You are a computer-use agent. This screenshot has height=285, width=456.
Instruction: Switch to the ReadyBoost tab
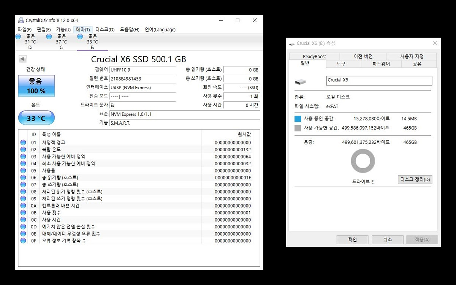314,57
